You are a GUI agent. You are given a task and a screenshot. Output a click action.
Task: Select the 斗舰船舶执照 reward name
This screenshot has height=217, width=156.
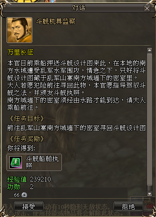(x=42, y=162)
